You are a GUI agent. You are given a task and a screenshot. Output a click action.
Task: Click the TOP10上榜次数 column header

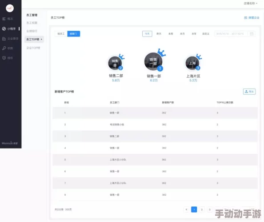[x=225, y=102]
